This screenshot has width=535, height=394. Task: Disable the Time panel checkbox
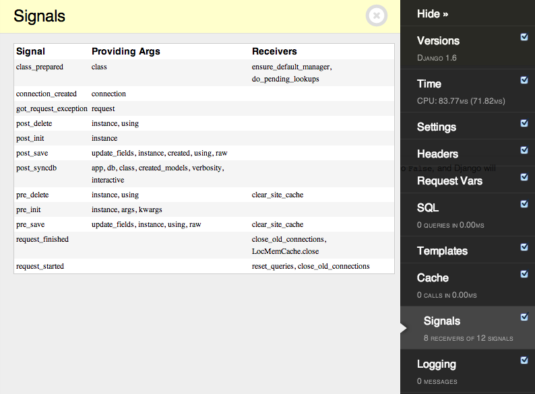(524, 80)
